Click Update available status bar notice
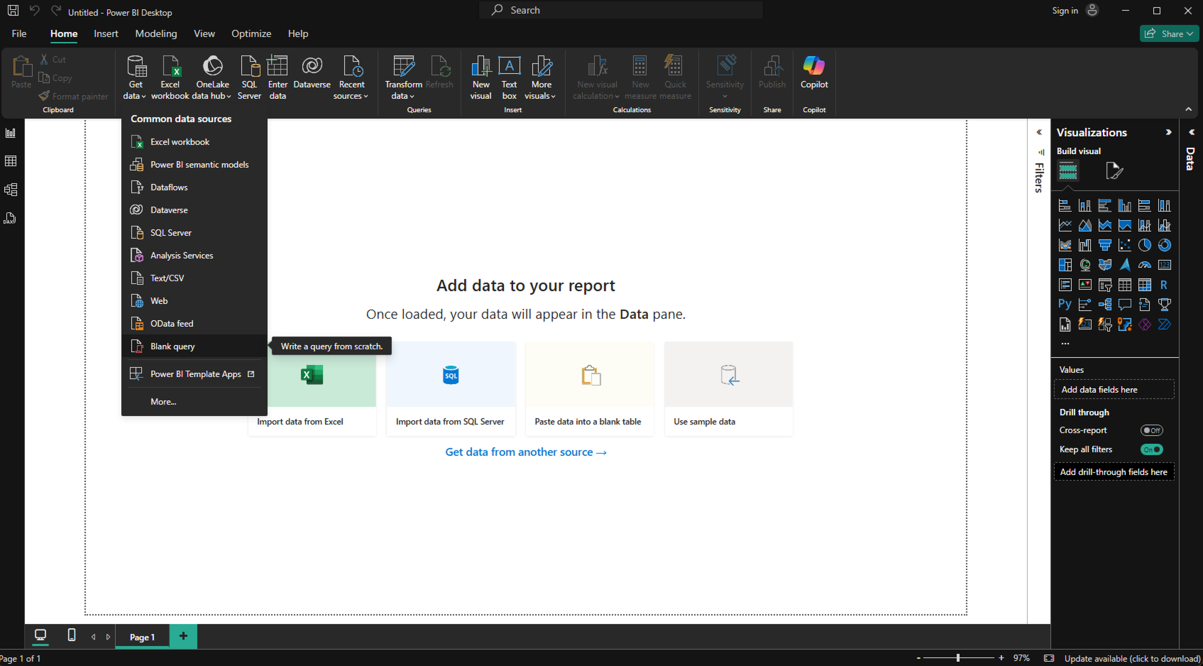Screen dimensions: 1203x666 [x=1132, y=659]
